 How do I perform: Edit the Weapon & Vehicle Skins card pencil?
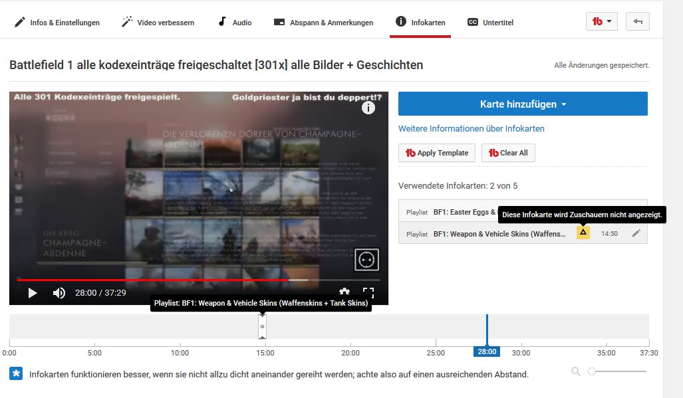[x=636, y=234]
